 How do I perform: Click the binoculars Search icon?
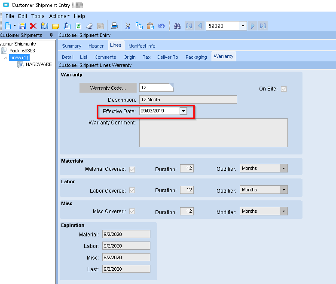(x=177, y=26)
